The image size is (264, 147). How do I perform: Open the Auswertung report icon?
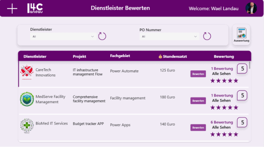pyautogui.click(x=241, y=35)
